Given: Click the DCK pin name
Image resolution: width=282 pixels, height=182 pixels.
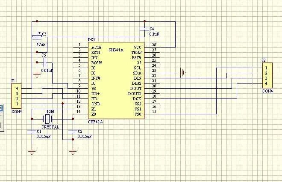Looking at the screenshot, I should click(x=137, y=99).
